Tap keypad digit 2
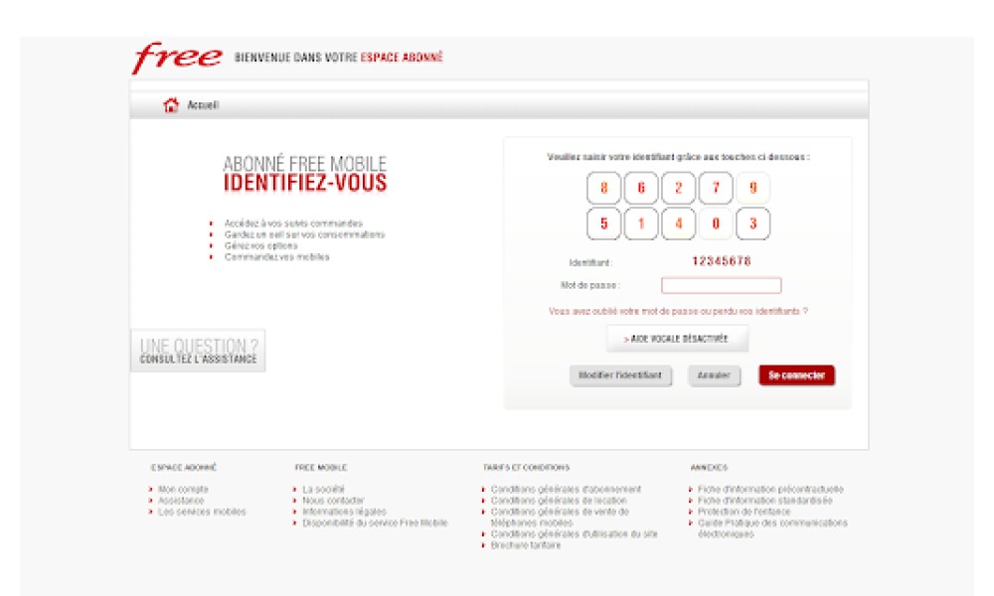The image size is (994, 596). point(678,188)
